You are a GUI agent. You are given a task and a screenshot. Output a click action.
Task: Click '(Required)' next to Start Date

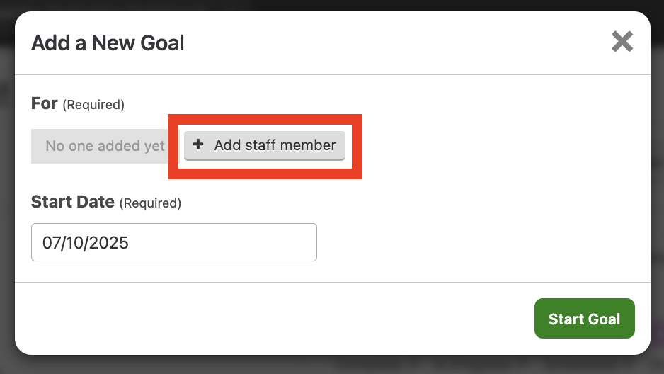click(150, 203)
